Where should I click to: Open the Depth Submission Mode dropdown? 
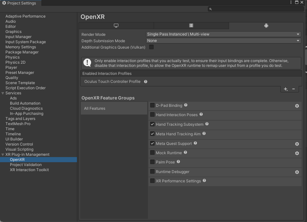coord(223,41)
